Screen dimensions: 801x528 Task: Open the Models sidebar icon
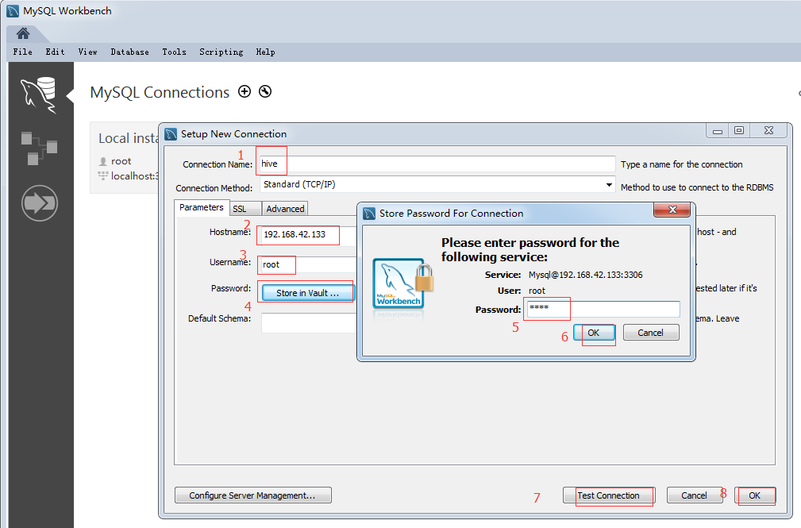pyautogui.click(x=38, y=148)
